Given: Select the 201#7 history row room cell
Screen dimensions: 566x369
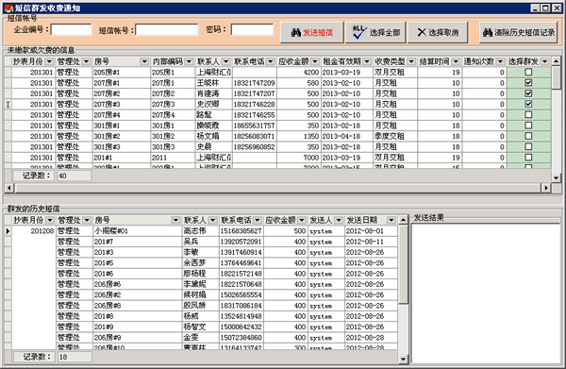Looking at the screenshot, I should pos(137,242).
